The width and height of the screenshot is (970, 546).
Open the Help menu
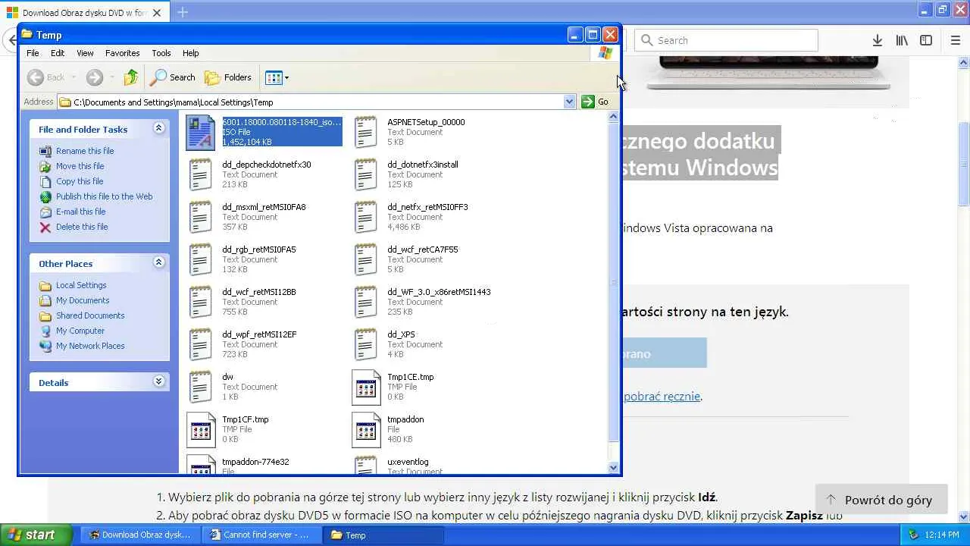[x=191, y=53]
